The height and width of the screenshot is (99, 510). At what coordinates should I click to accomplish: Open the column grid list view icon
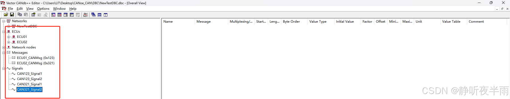tap(59, 15)
